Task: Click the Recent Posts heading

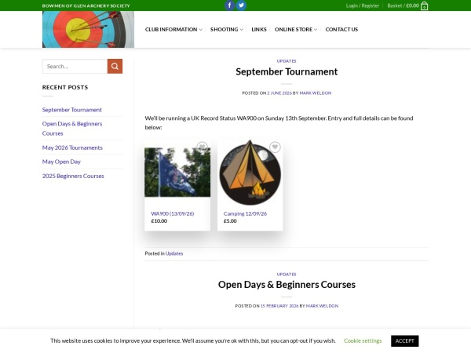Action: tap(65, 87)
